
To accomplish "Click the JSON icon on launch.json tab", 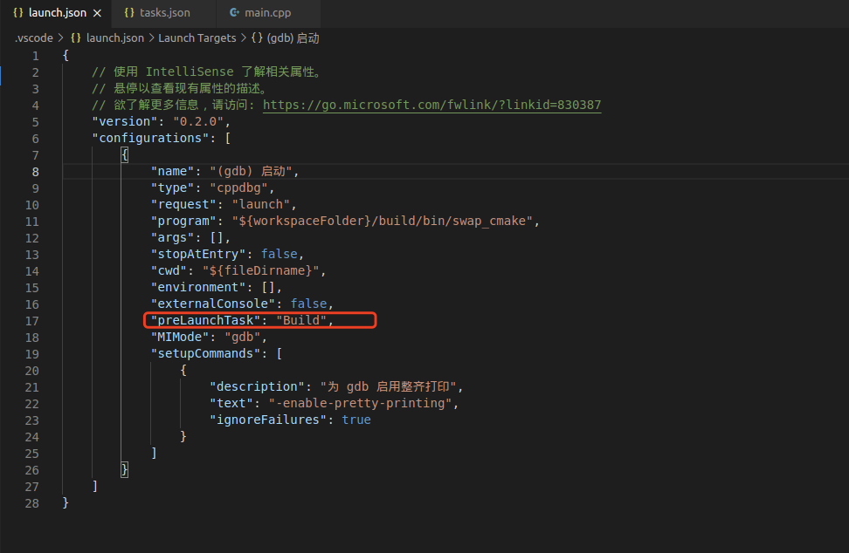I will [18, 13].
